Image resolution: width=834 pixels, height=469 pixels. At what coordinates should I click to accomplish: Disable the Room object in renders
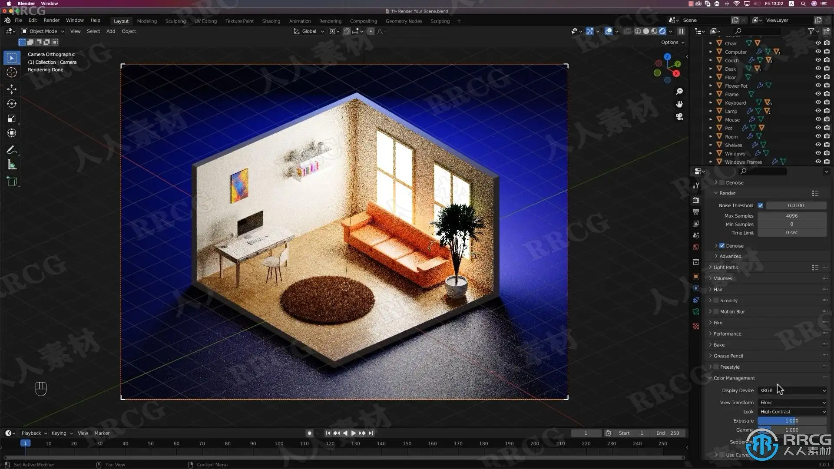pyautogui.click(x=827, y=136)
